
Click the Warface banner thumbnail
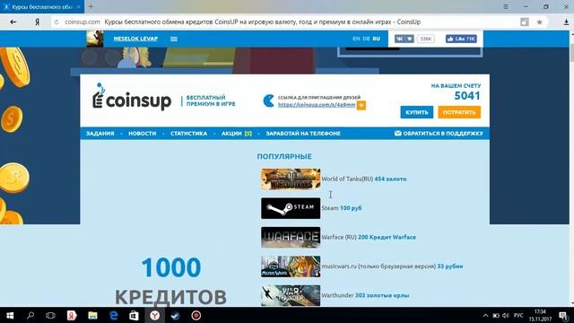(x=291, y=237)
